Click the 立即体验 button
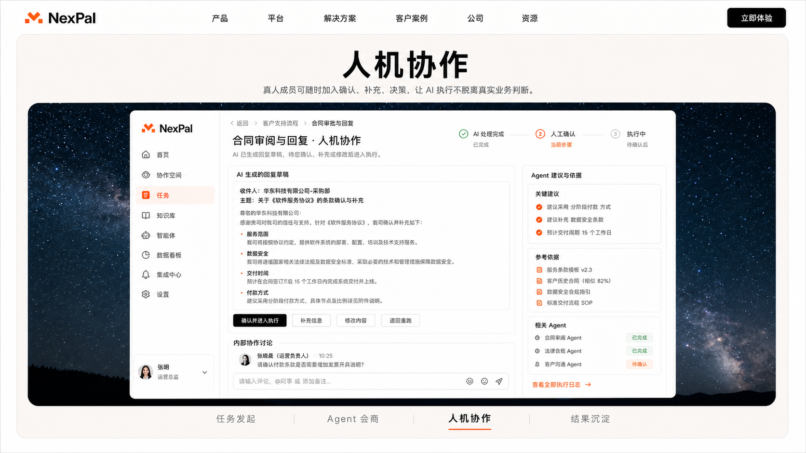806x453 pixels. point(756,18)
